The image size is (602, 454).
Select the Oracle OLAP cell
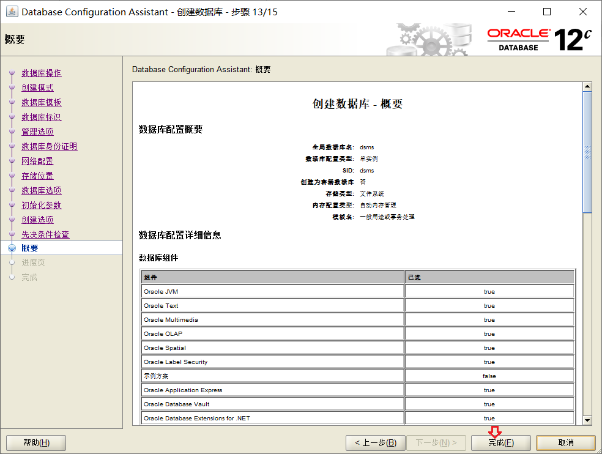273,334
